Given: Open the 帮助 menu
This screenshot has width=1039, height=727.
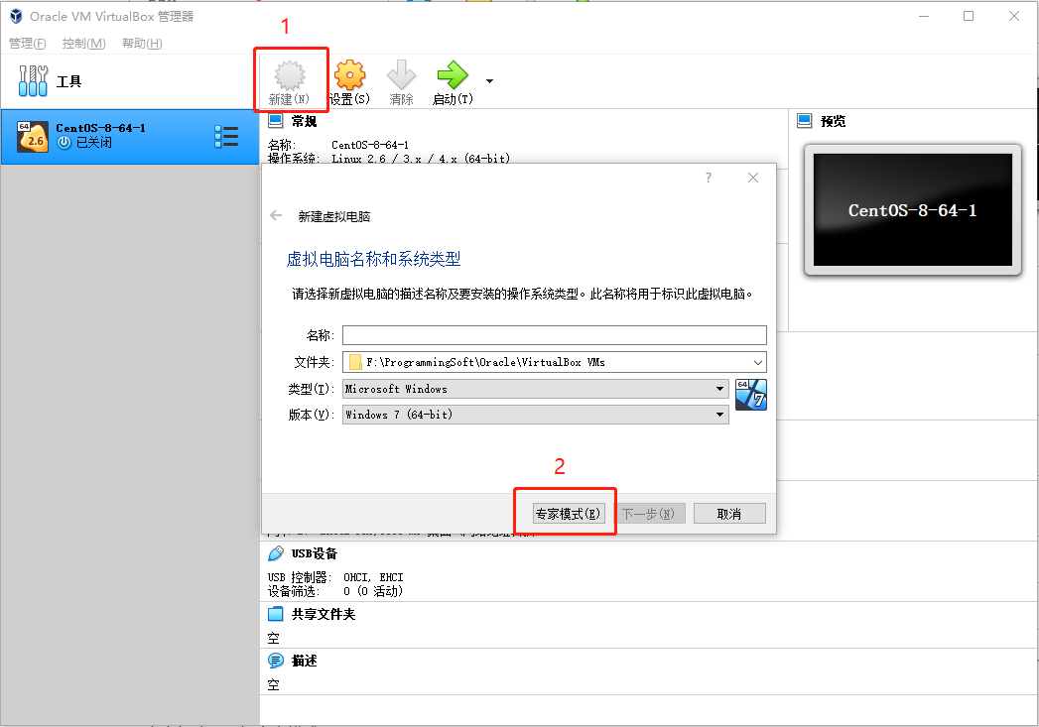Looking at the screenshot, I should coord(141,43).
